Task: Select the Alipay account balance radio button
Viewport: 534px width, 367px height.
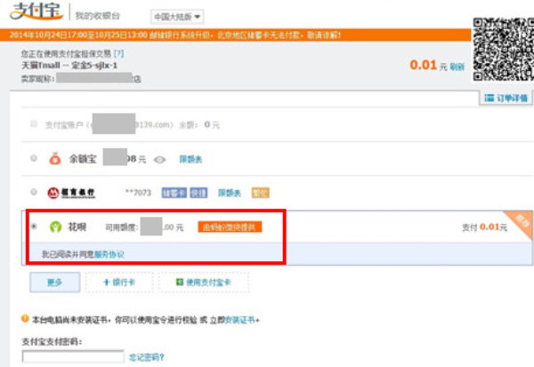Action: point(34,124)
